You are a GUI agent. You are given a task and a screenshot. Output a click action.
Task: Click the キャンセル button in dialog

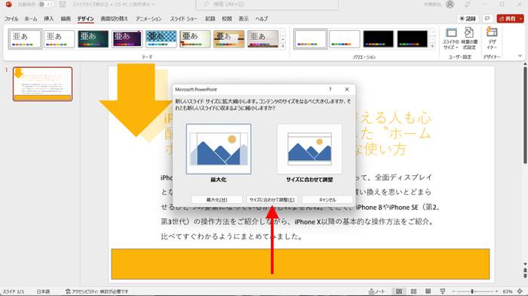pyautogui.click(x=327, y=199)
